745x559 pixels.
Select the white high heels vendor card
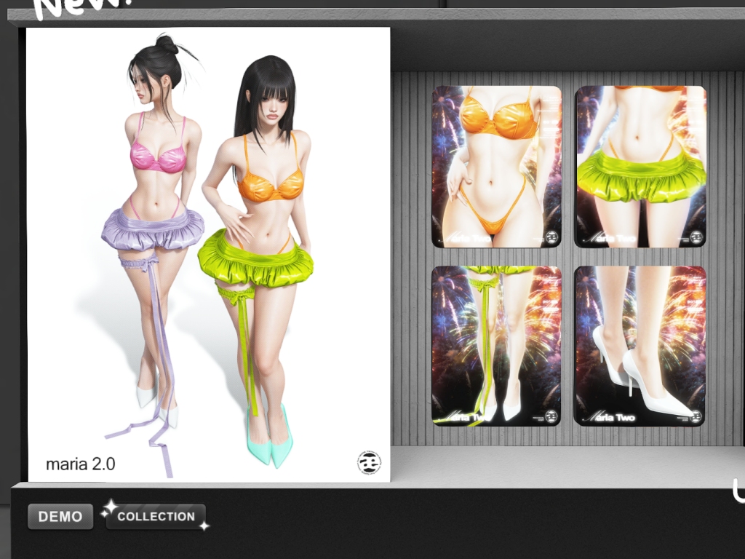point(640,346)
